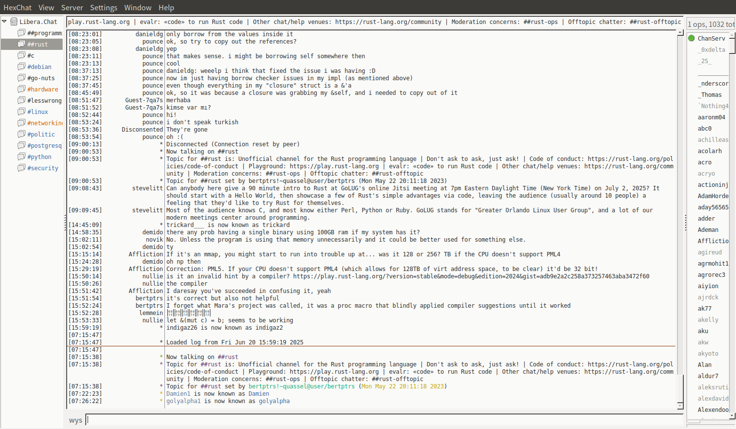Select Alan in the user list
The image size is (736, 429).
(705, 364)
